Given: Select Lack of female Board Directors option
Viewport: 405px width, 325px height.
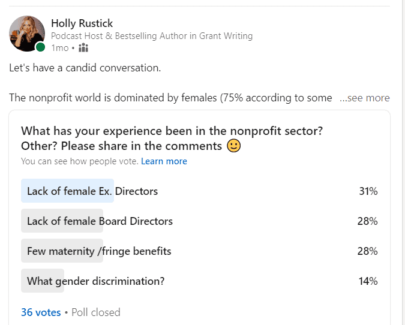Looking at the screenshot, I should pos(199,221).
